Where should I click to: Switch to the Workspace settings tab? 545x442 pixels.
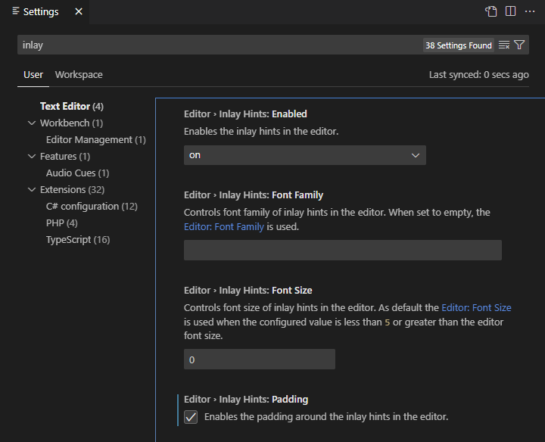tap(79, 75)
